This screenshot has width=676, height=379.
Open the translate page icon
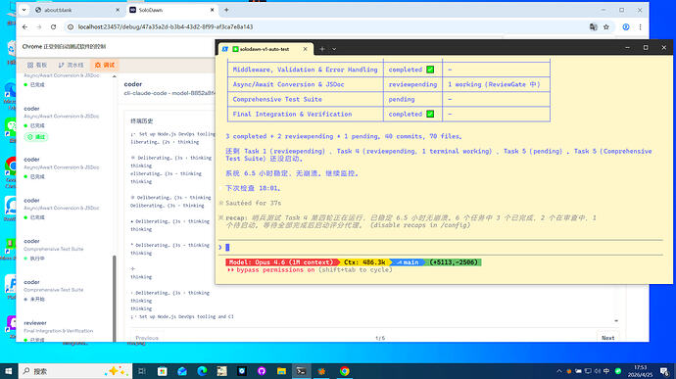point(594,26)
